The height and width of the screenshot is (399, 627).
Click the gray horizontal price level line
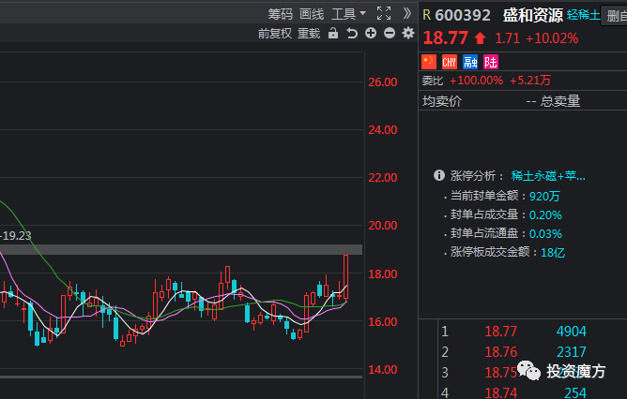(181, 250)
